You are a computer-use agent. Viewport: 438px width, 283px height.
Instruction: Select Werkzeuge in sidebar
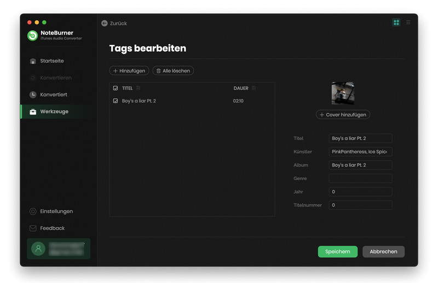(x=56, y=111)
